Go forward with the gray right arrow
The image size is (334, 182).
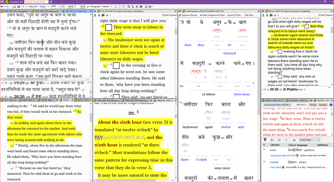point(8,7)
